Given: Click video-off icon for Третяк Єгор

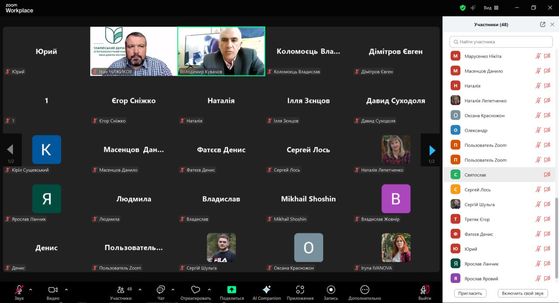Looking at the screenshot, I should click(x=547, y=220).
